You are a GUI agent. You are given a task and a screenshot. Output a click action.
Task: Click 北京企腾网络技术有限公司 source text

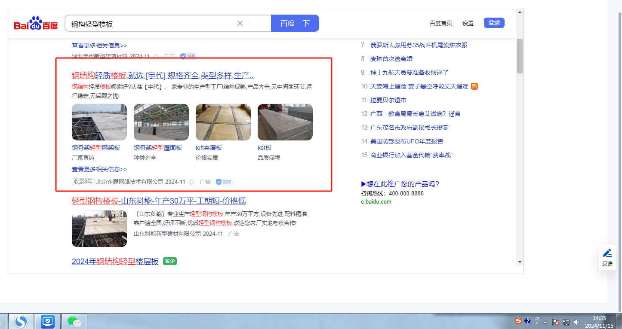pyautogui.click(x=130, y=182)
